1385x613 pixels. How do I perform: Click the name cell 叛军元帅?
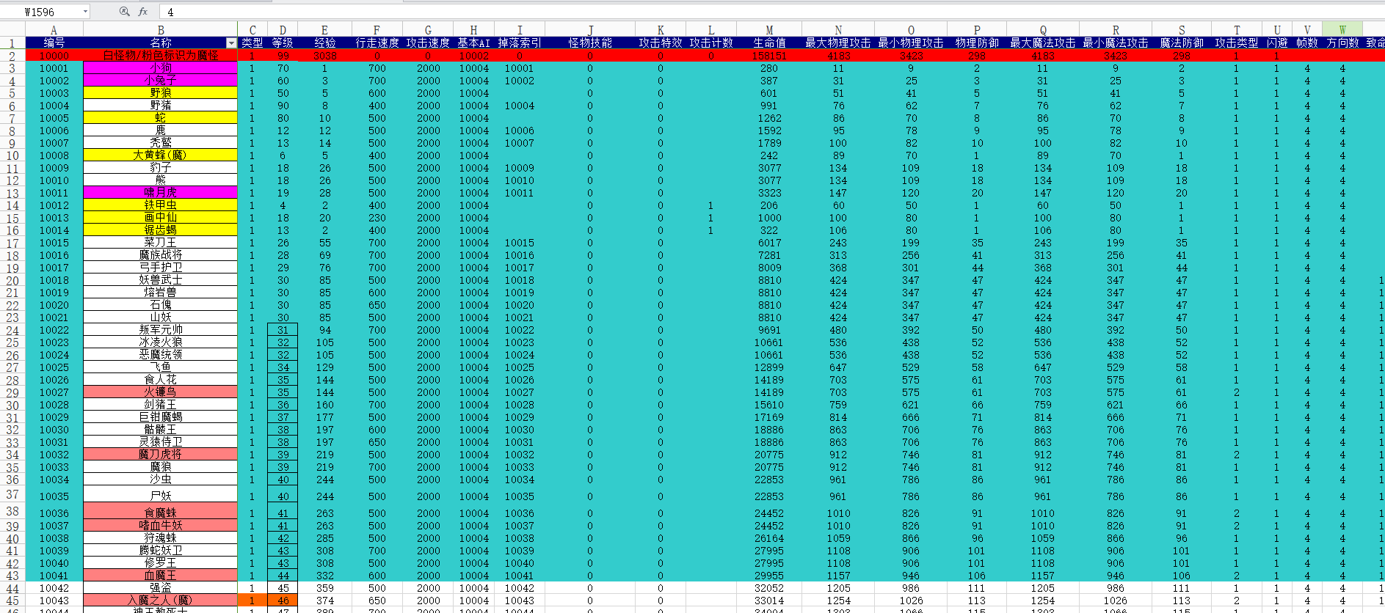tap(161, 330)
